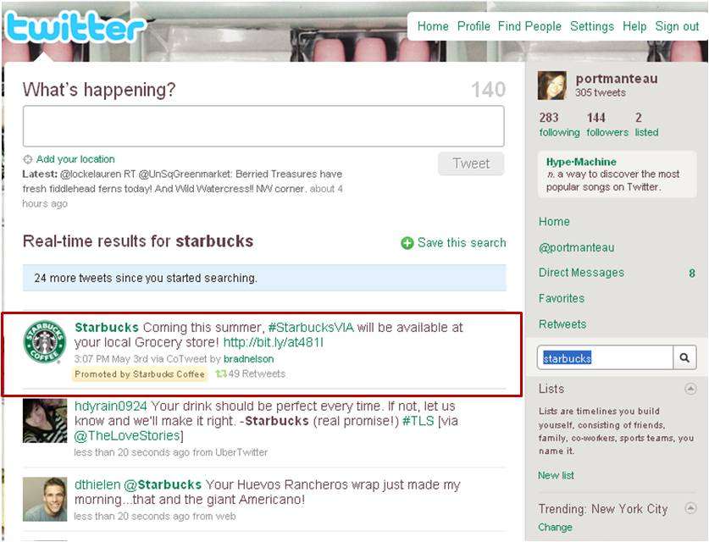
Task: Open Direct Messages in the sidebar
Action: tap(581, 273)
